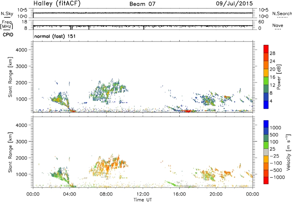Click the 'CPID' label
This screenshot has width=292, height=202.
(8, 35)
